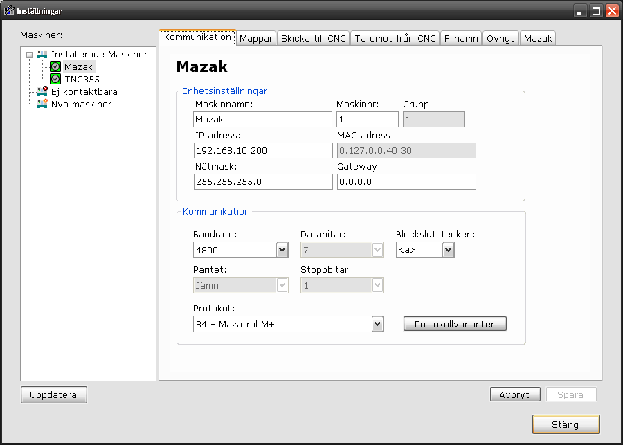The height and width of the screenshot is (445, 623).
Task: Switch to the Kommunikation tab
Action: (x=197, y=37)
